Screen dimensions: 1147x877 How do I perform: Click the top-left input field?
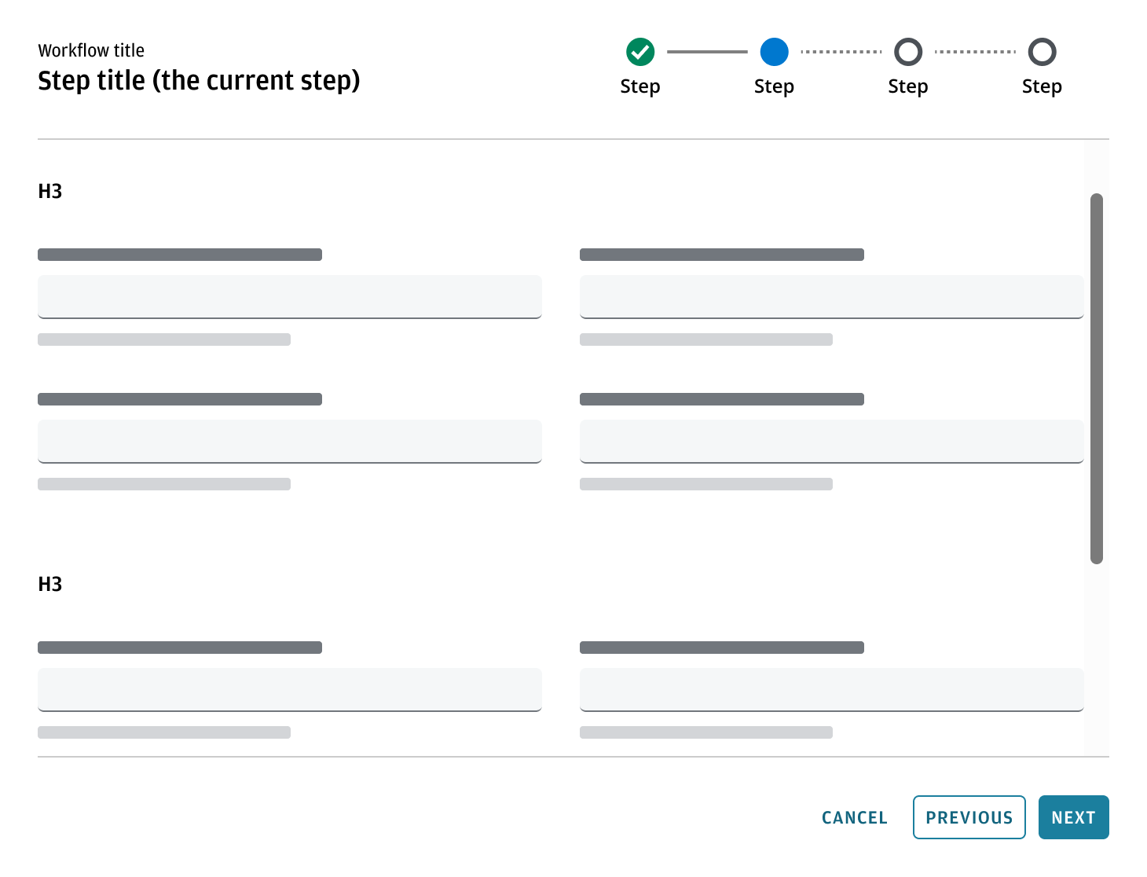click(289, 296)
